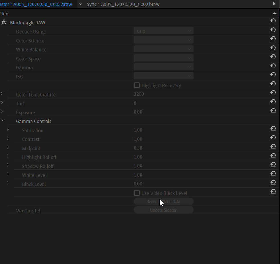Collapse the Video section with up arrow
The image size is (280, 264).
[x=275, y=13]
